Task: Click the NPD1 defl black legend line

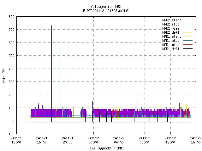Action: click(x=188, y=49)
